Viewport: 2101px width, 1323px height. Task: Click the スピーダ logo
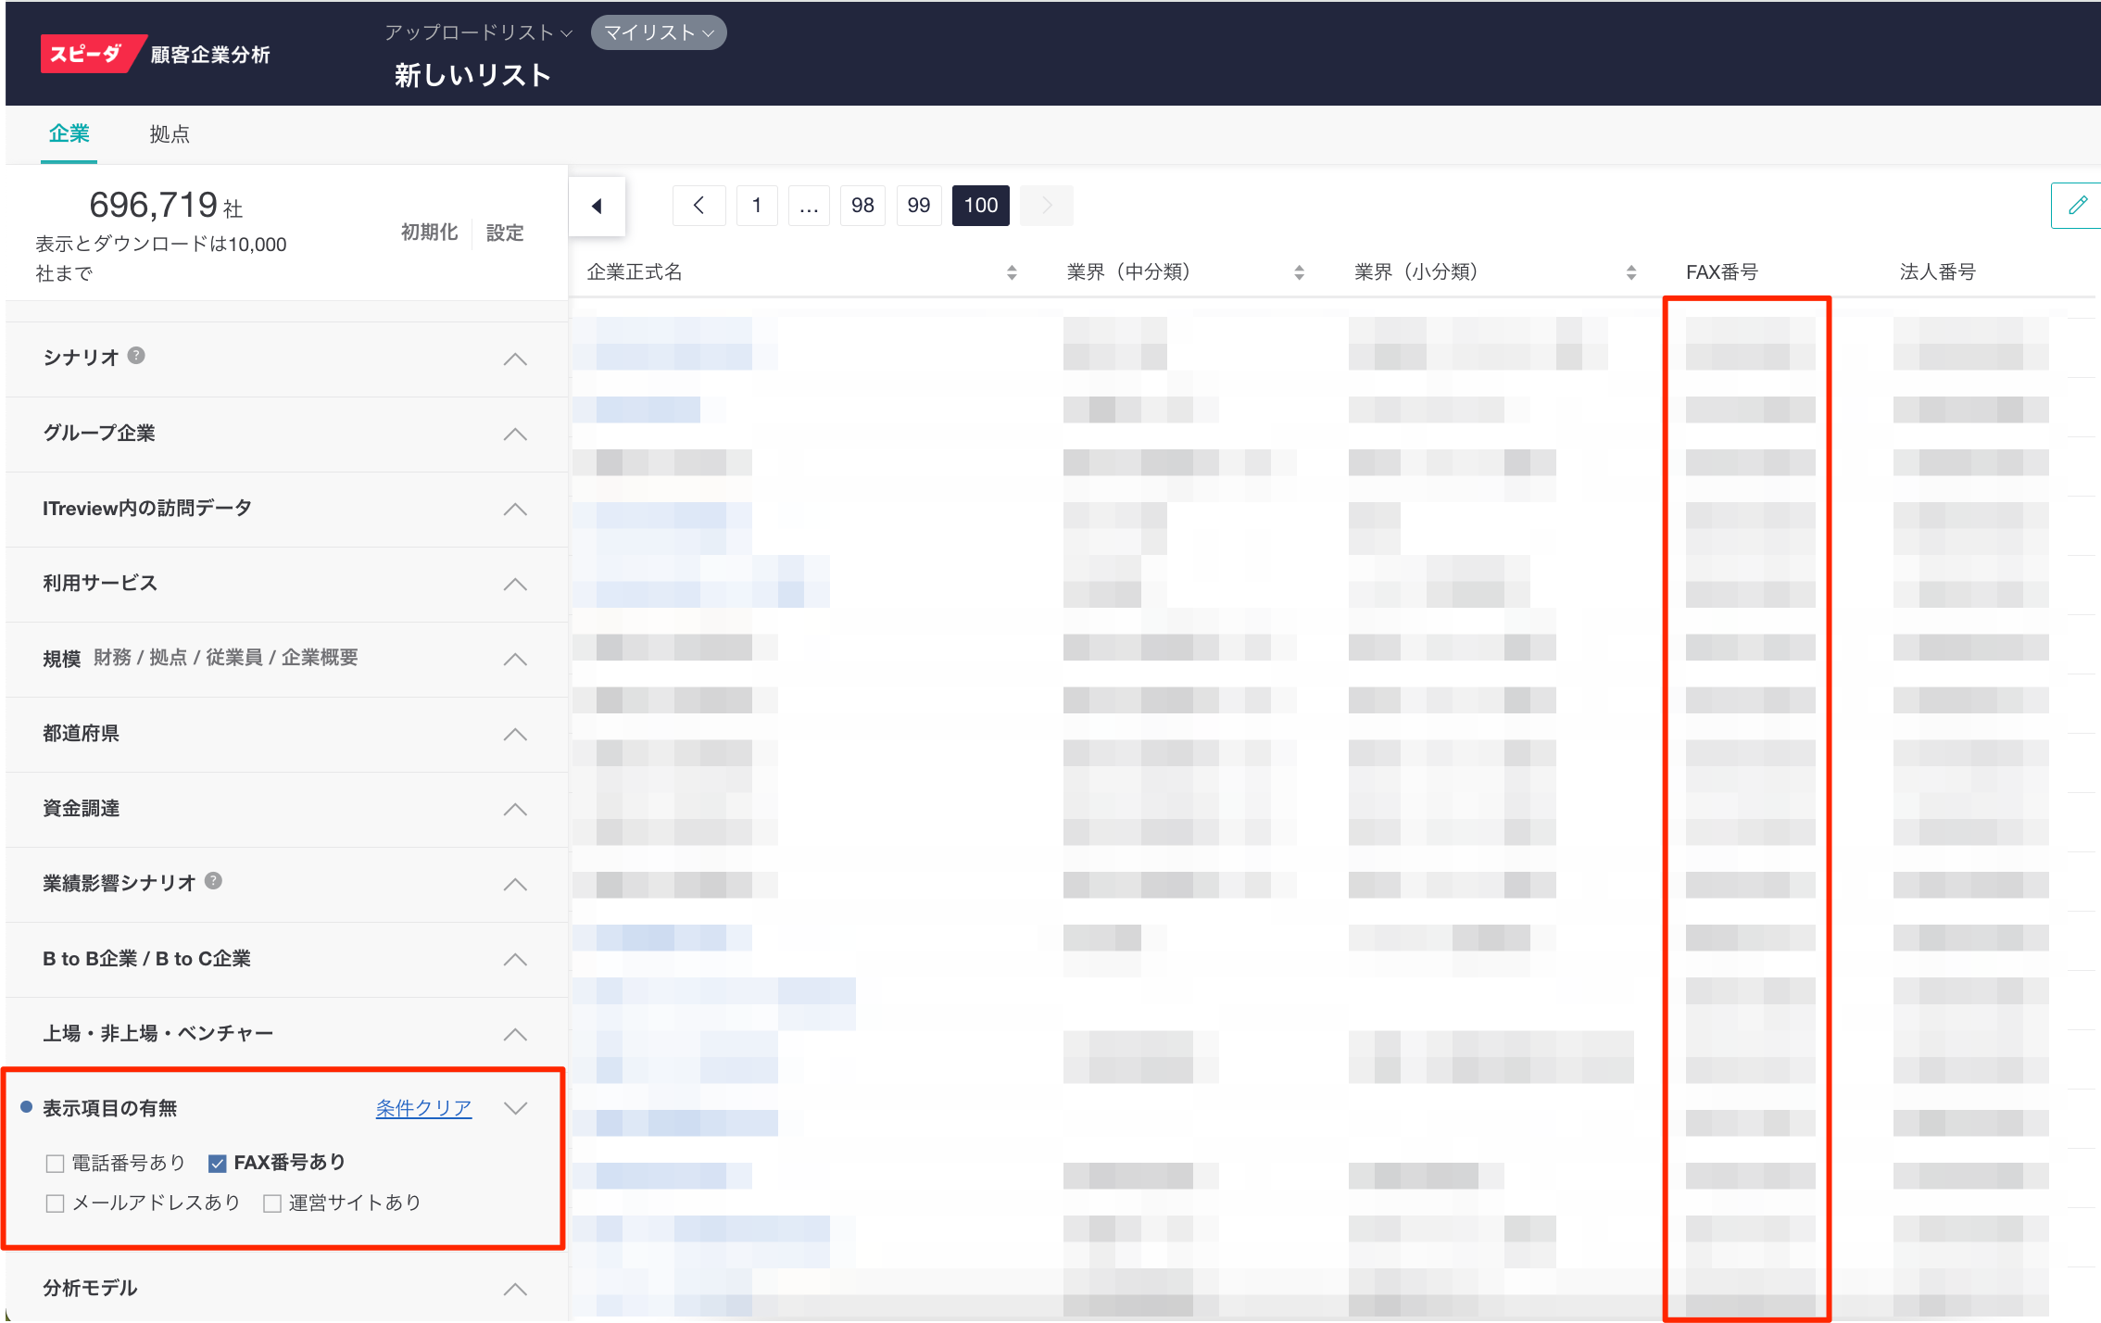86,54
